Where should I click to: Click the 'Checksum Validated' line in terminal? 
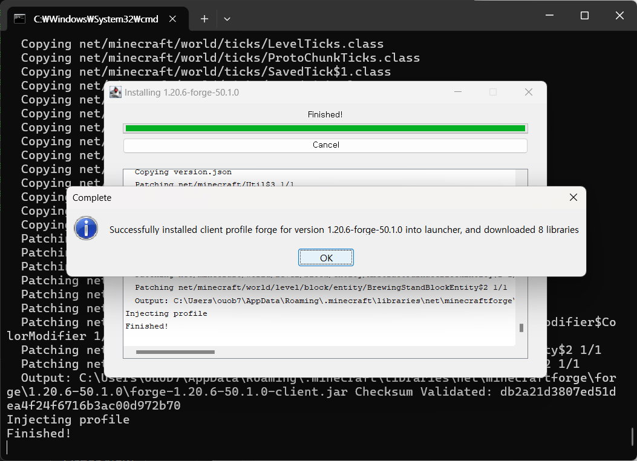pos(311,392)
